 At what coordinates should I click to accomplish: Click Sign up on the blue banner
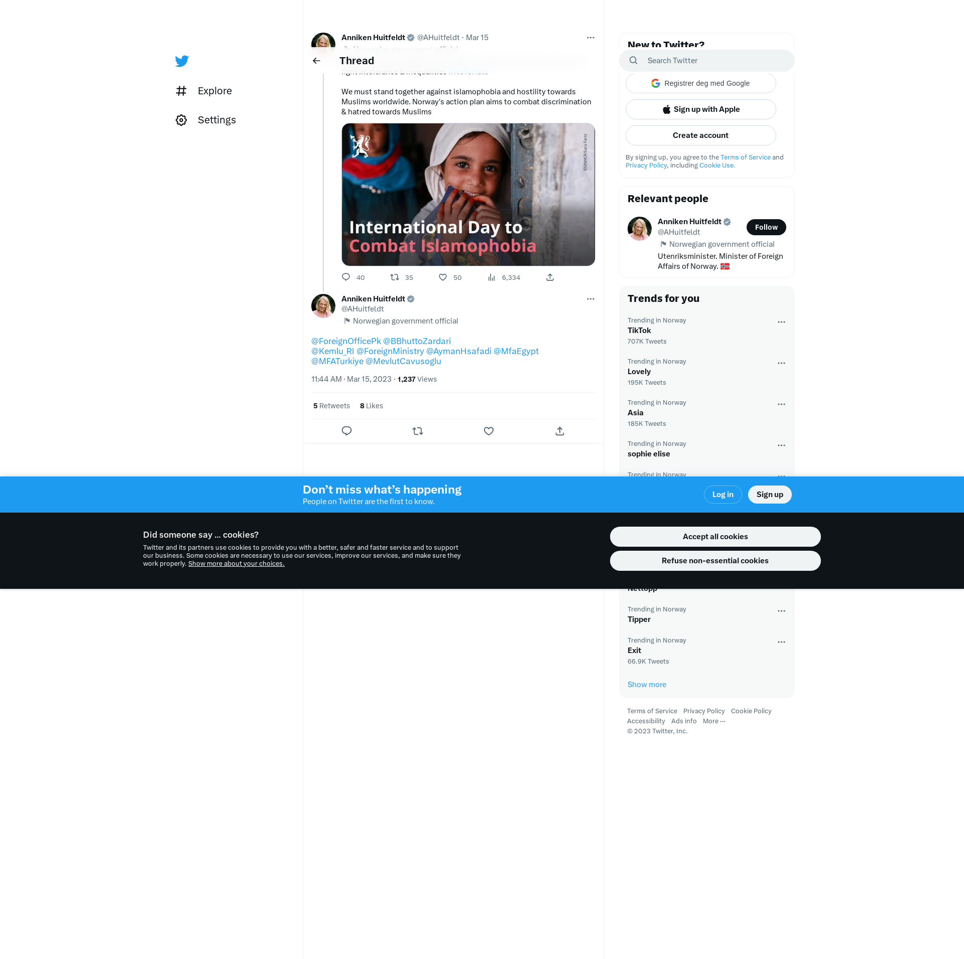pyautogui.click(x=770, y=495)
